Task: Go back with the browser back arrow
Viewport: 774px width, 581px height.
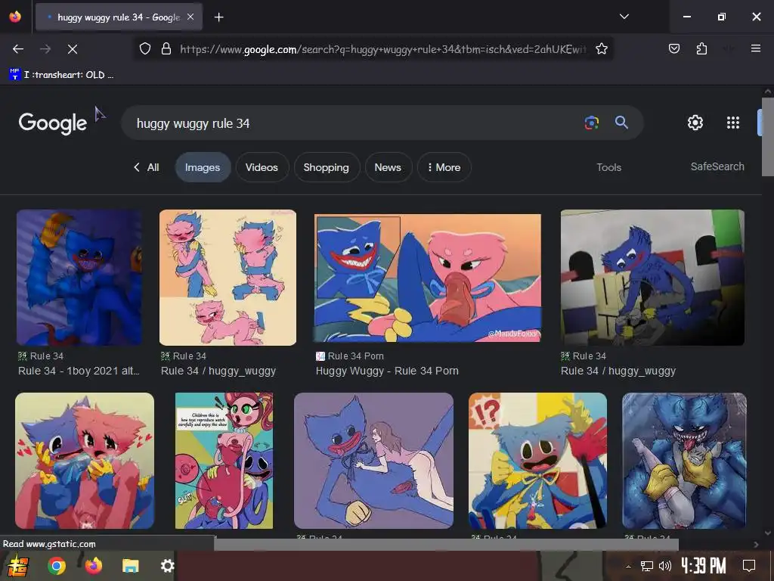Action: [x=18, y=49]
